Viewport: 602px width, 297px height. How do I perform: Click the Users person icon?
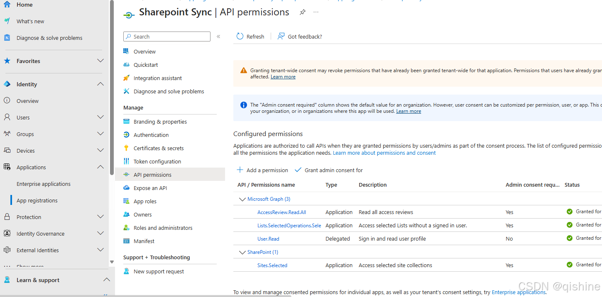click(7, 117)
